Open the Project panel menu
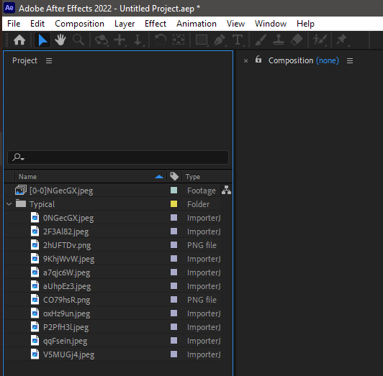The height and width of the screenshot is (376, 383). click(49, 61)
